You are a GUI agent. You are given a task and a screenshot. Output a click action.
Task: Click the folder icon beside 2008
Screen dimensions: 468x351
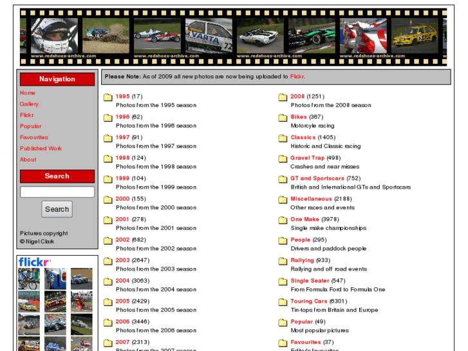click(283, 97)
